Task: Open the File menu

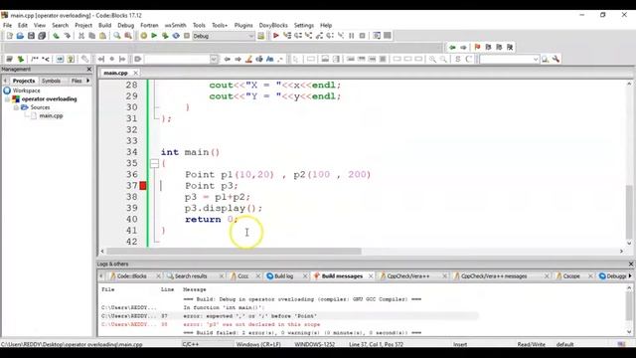Action: click(x=7, y=25)
